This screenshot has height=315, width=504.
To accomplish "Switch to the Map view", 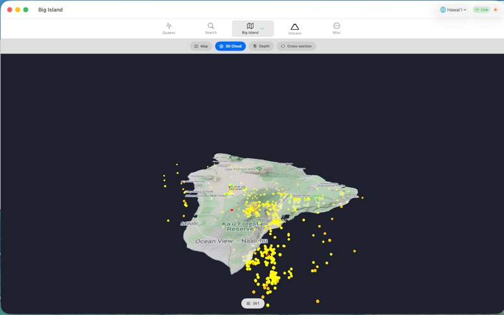I will coord(201,46).
